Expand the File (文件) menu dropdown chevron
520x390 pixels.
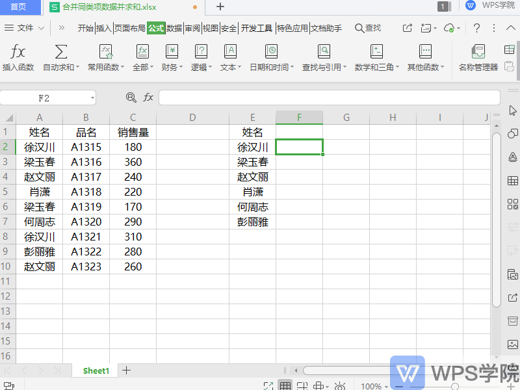(x=41, y=28)
